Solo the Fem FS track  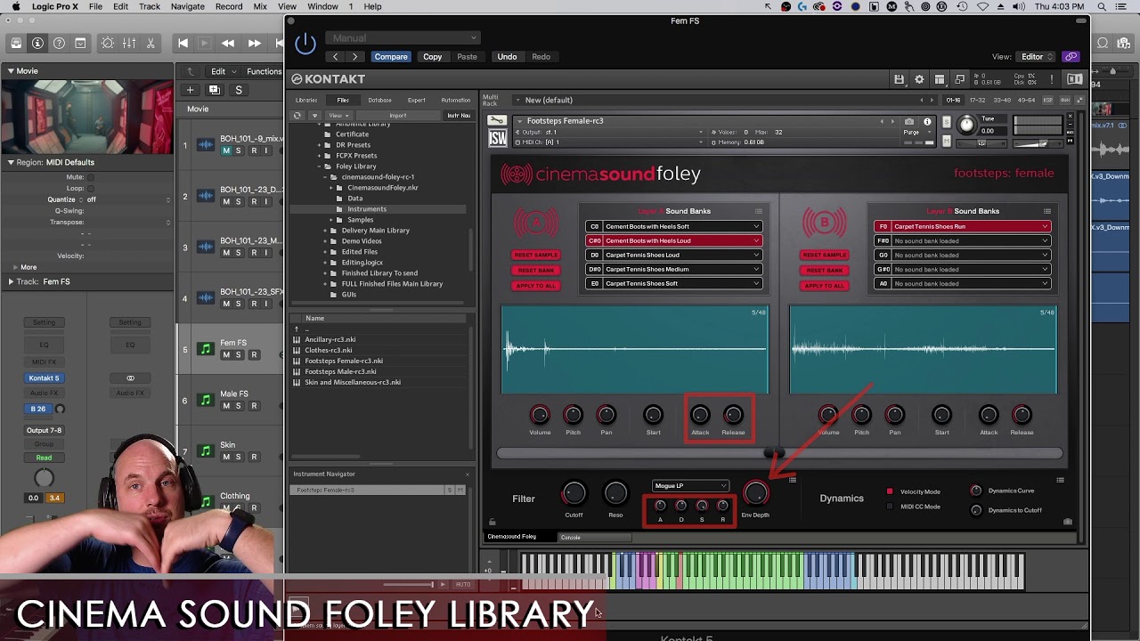239,355
